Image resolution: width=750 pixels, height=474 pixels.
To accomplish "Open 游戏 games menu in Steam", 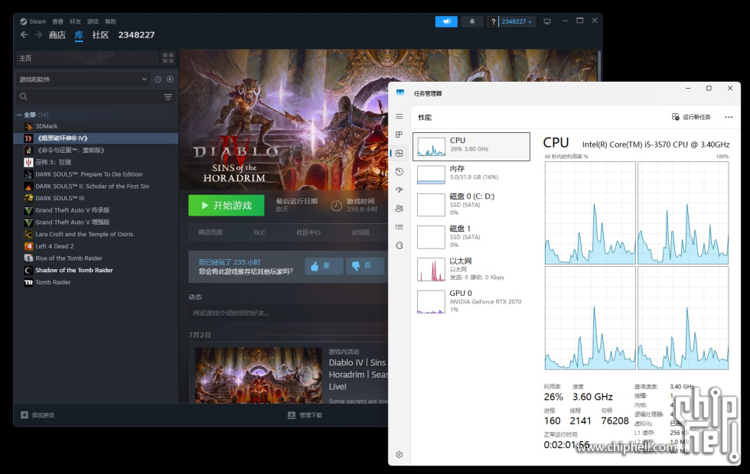I will (93, 21).
